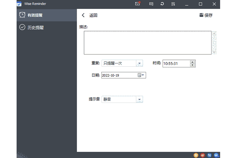Open the title bar menu list icon
The image size is (237, 158).
(173, 4)
